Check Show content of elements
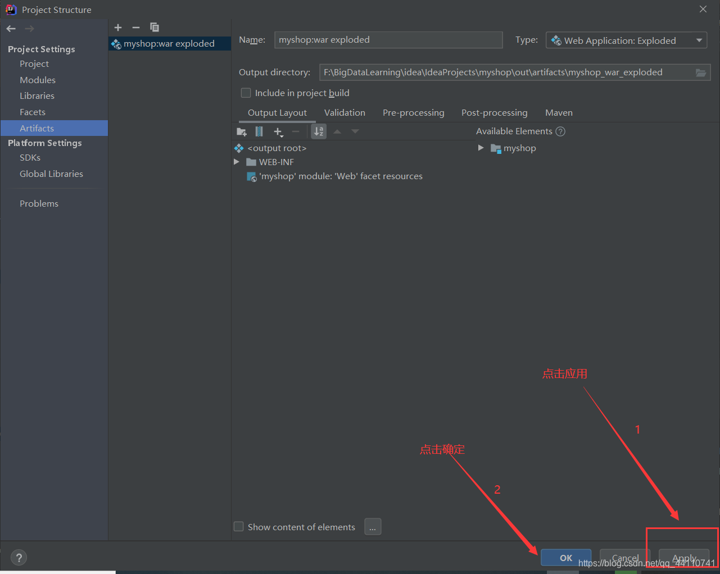 [238, 526]
